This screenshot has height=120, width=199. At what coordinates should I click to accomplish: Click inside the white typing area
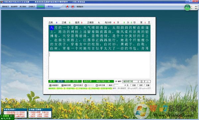click(x=99, y=65)
